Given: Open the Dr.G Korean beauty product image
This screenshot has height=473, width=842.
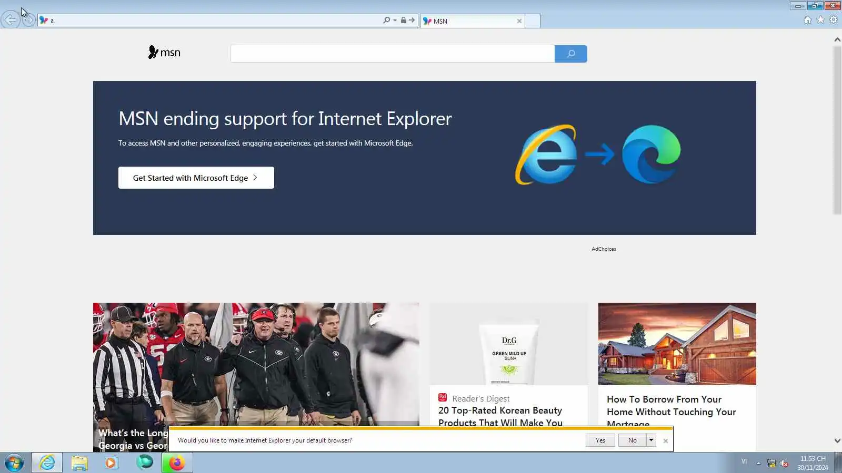Looking at the screenshot, I should click(x=509, y=344).
